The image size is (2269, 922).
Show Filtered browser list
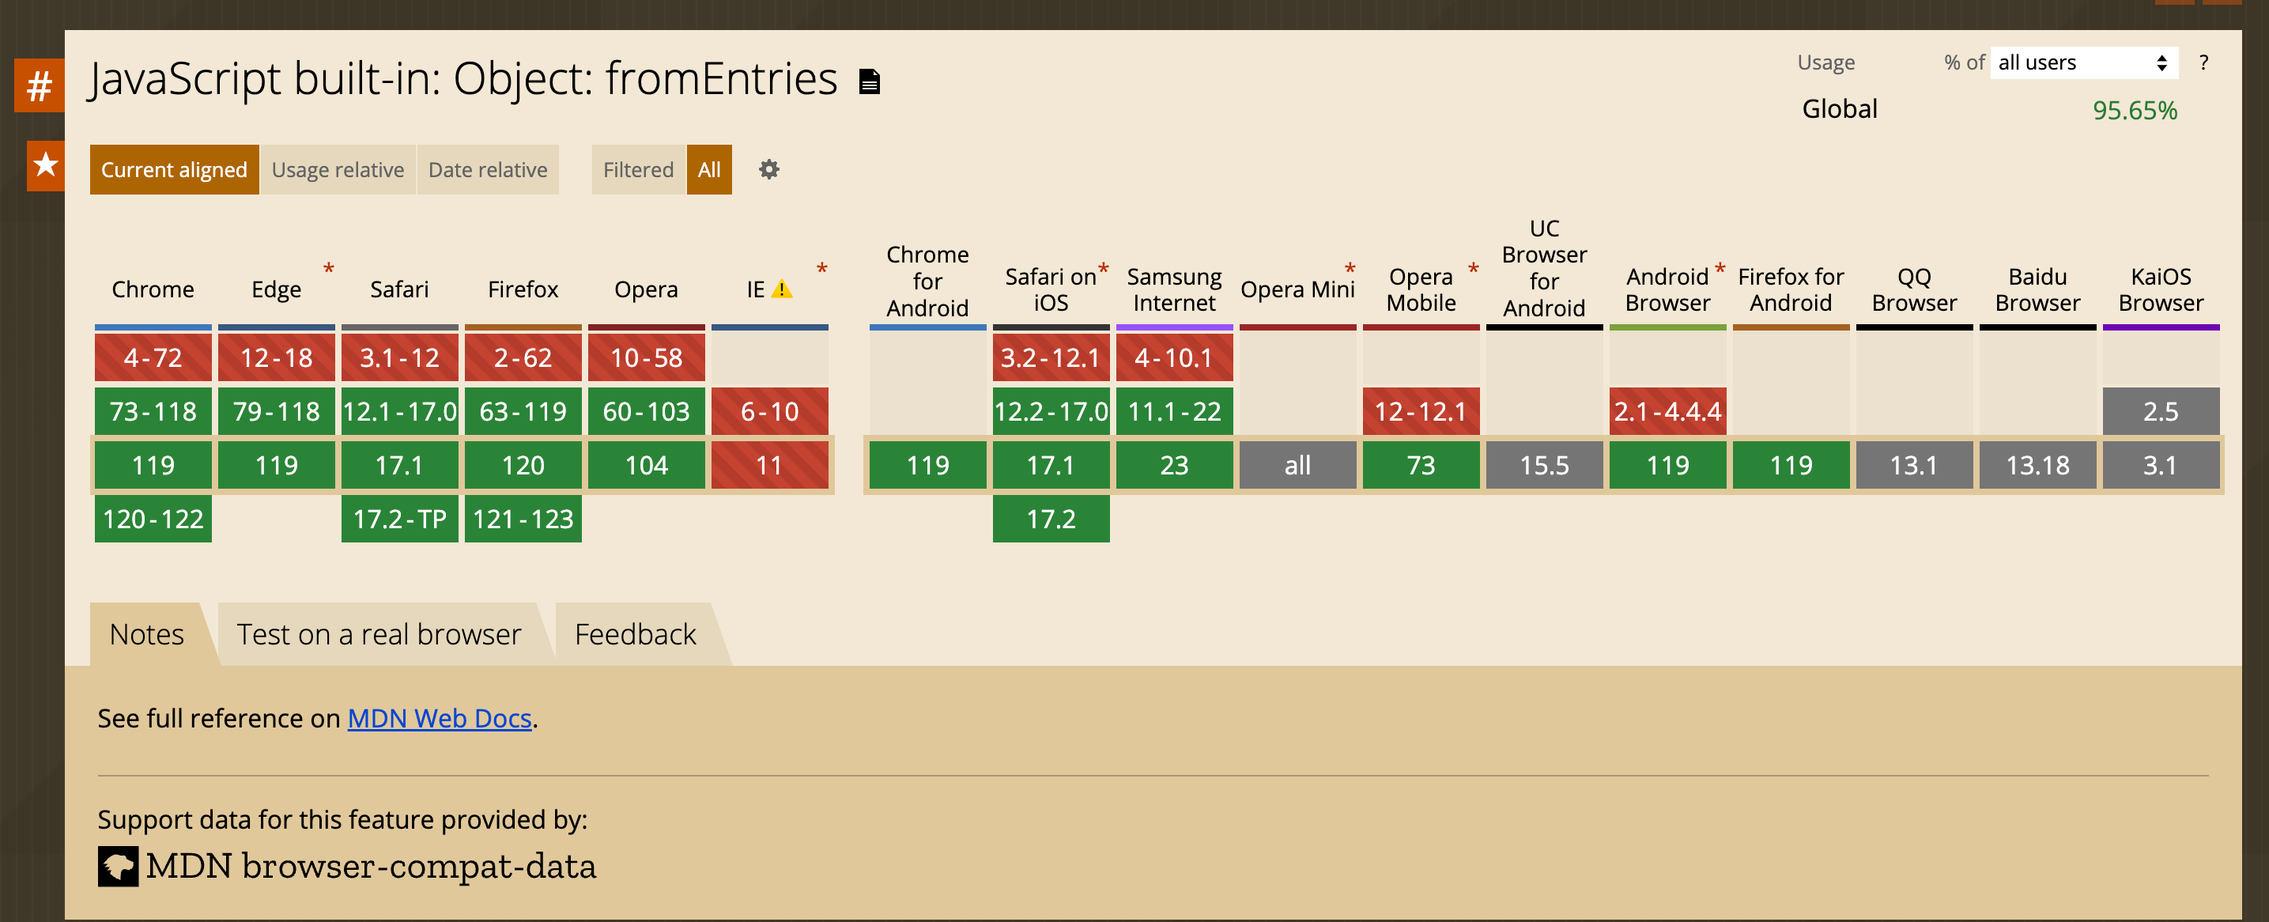coord(638,169)
